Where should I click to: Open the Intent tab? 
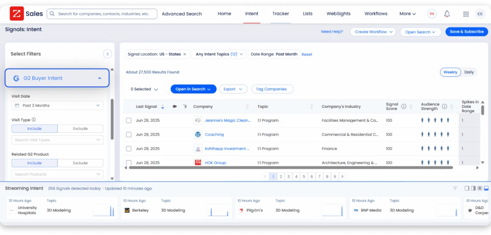coord(252,14)
